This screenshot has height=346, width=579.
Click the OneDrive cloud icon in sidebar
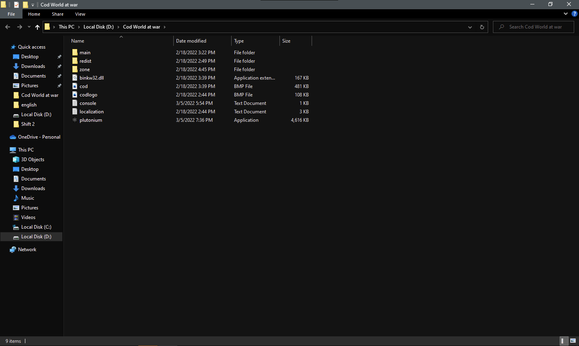pyautogui.click(x=13, y=137)
